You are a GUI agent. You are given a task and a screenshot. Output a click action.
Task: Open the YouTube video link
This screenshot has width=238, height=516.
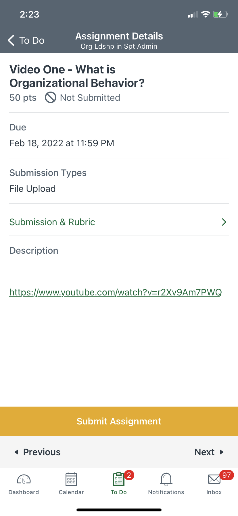pyautogui.click(x=116, y=292)
